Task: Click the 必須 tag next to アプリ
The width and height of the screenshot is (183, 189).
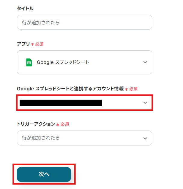Action: (39, 44)
